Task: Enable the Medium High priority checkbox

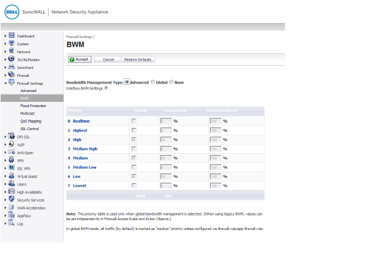Action: (134, 149)
